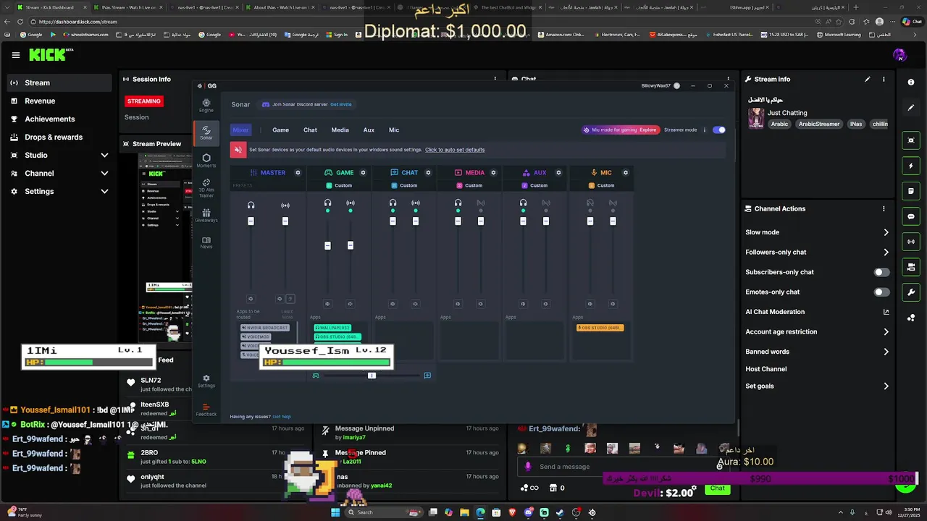Click chat bubble icon in Kick right rail

[911, 216]
